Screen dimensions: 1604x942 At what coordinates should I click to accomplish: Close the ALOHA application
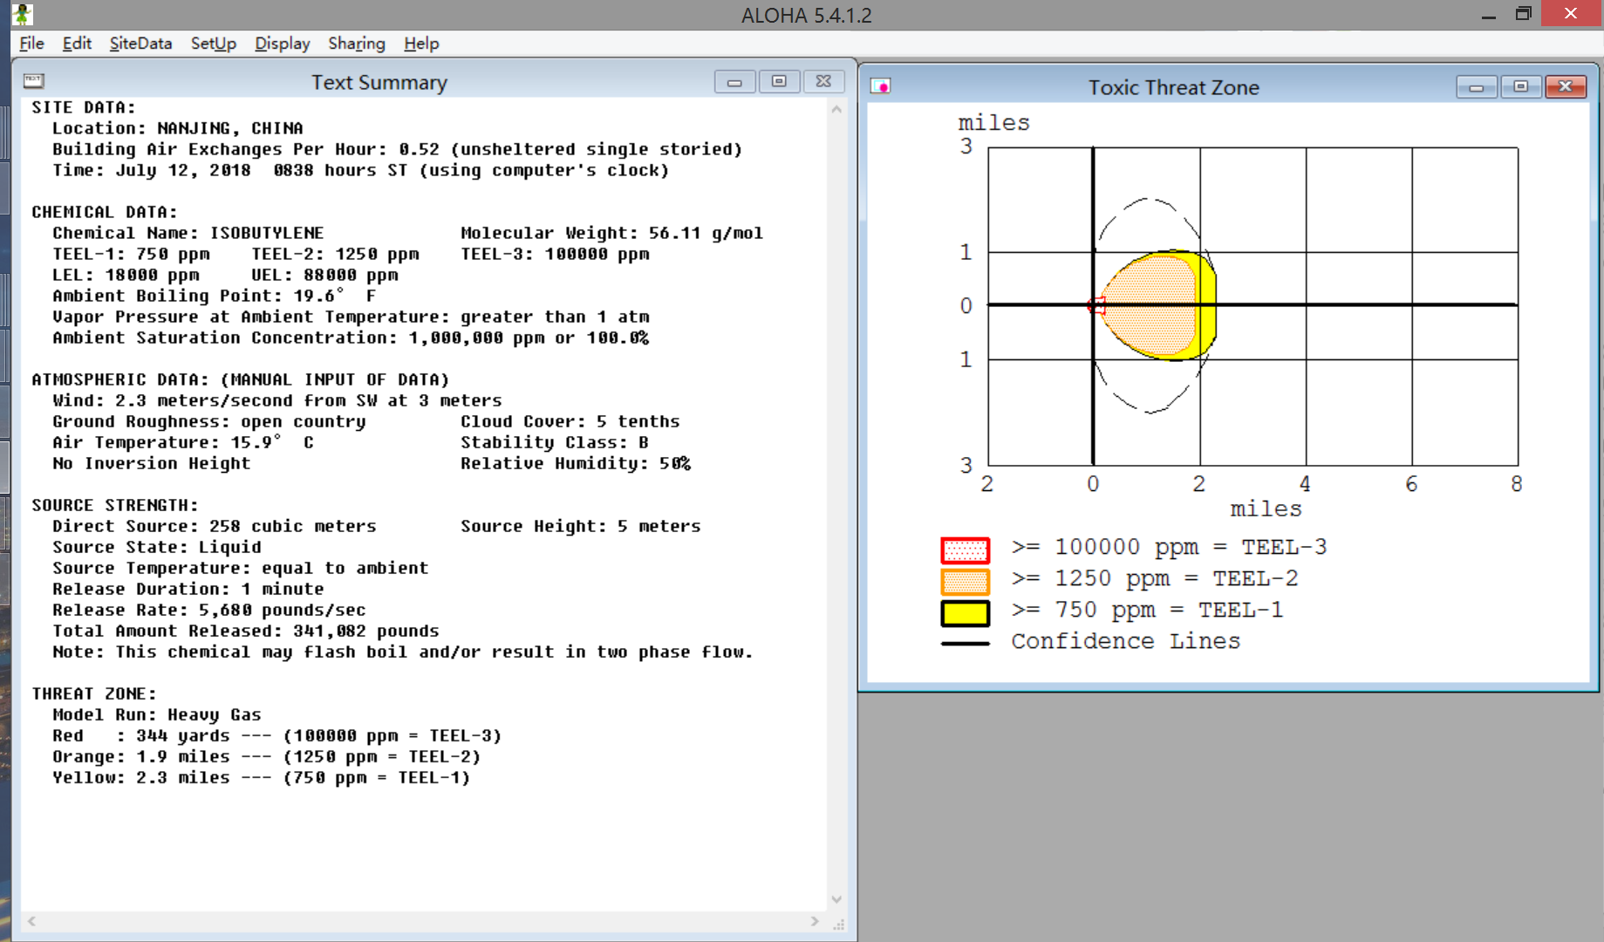tap(1571, 13)
